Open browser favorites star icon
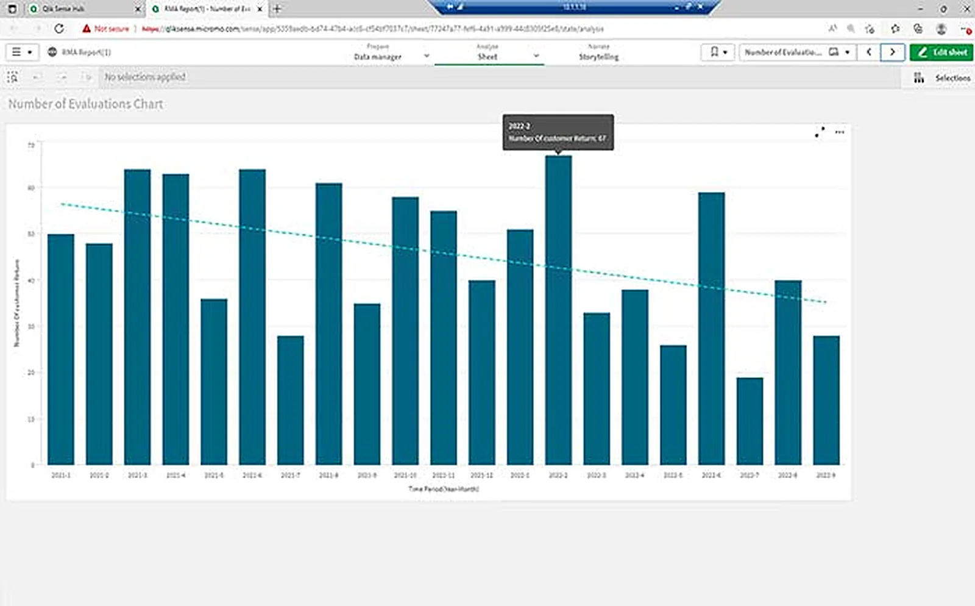This screenshot has height=606, width=975. click(x=895, y=29)
